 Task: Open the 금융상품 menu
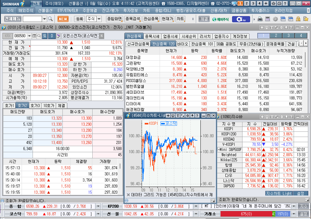pos(239,11)
